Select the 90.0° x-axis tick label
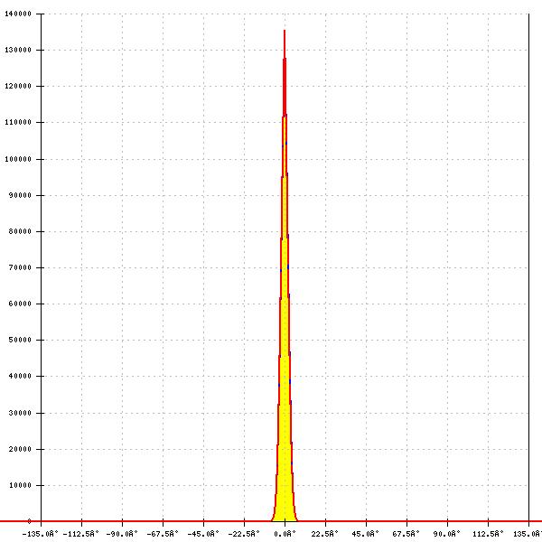 [447, 533]
